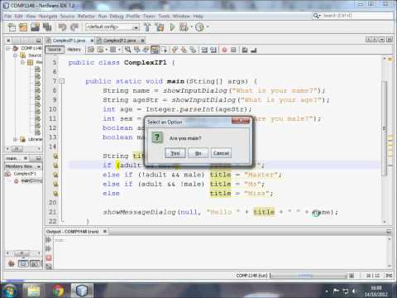This screenshot has height=298, width=397.
Task: Run the project with green play icon
Action: tap(172, 27)
